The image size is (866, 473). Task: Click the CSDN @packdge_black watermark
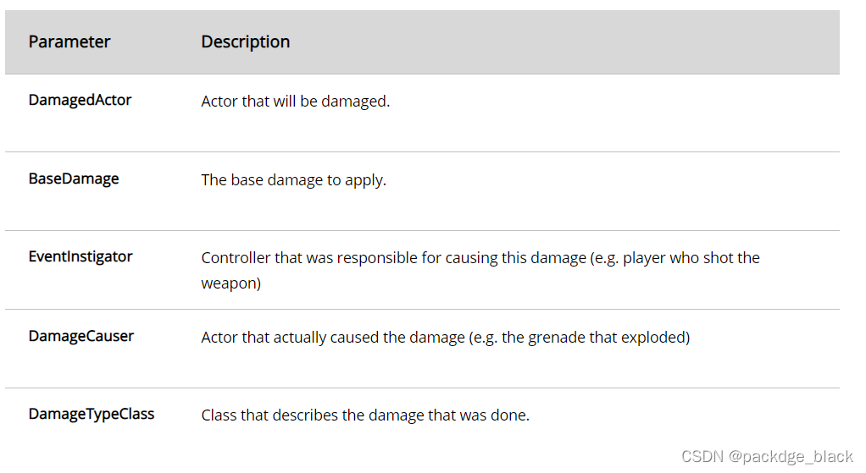[767, 456]
